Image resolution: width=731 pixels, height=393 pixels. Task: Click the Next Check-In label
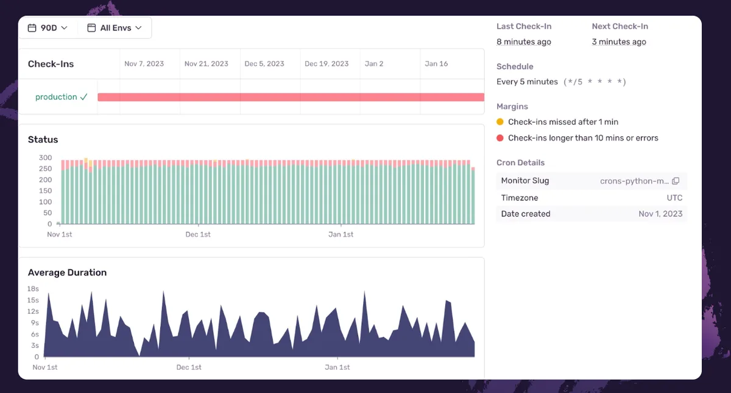(620, 26)
